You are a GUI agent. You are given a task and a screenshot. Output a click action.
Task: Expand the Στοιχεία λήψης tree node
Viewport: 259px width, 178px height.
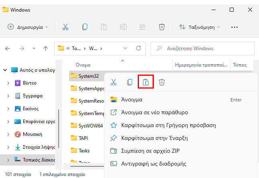coord(8,147)
